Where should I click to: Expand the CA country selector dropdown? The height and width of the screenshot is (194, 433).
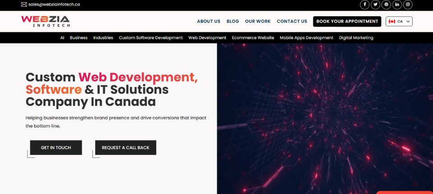coord(399,21)
